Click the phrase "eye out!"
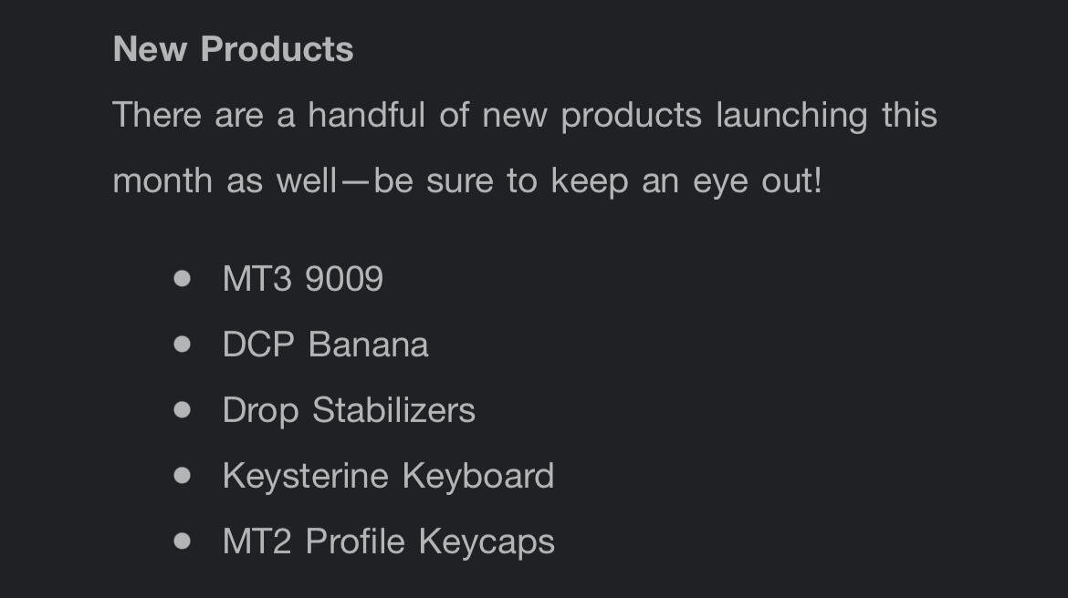This screenshot has width=1068, height=598. point(758,182)
